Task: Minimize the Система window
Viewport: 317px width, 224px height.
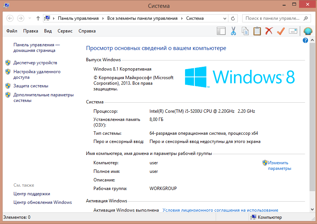Action: (284, 4)
